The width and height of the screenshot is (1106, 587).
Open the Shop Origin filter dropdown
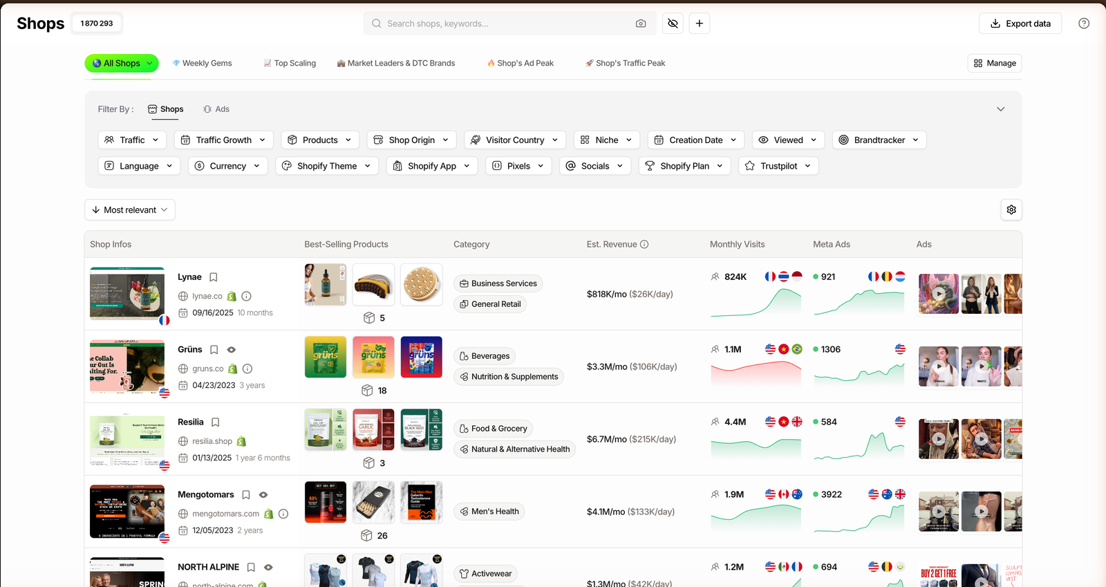tap(412, 140)
